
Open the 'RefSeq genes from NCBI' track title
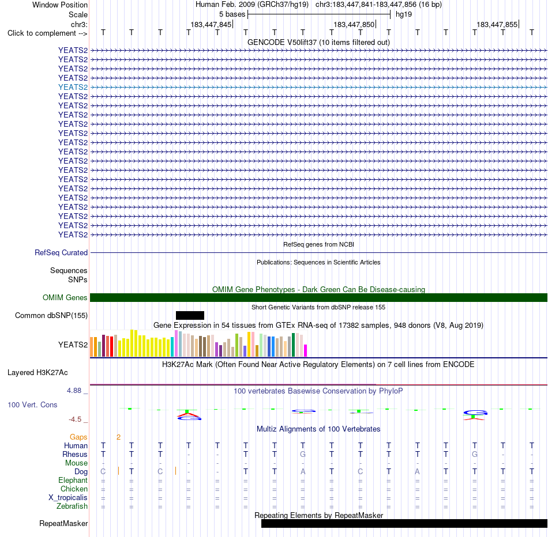coord(318,244)
